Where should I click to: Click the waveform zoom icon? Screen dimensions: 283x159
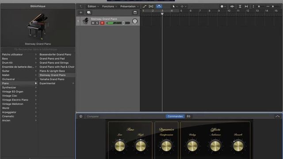232,6
